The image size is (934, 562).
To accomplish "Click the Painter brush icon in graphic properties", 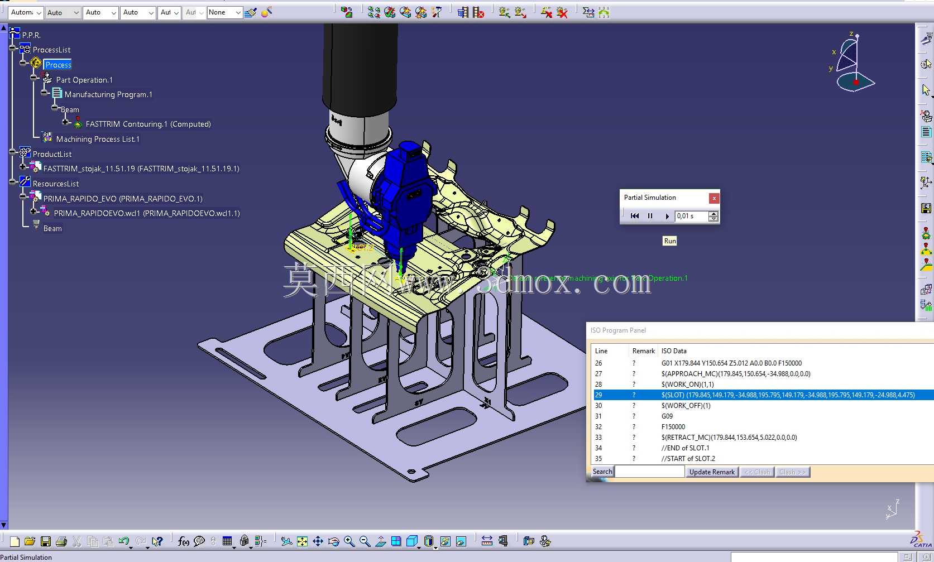I will [x=250, y=12].
